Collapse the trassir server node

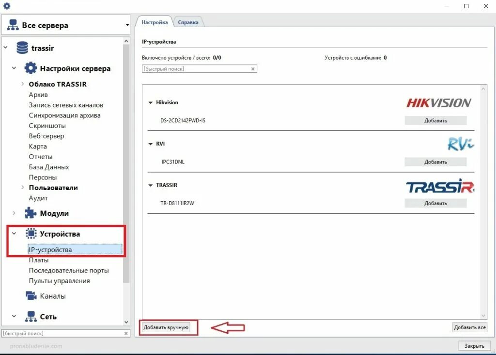(x=5, y=48)
